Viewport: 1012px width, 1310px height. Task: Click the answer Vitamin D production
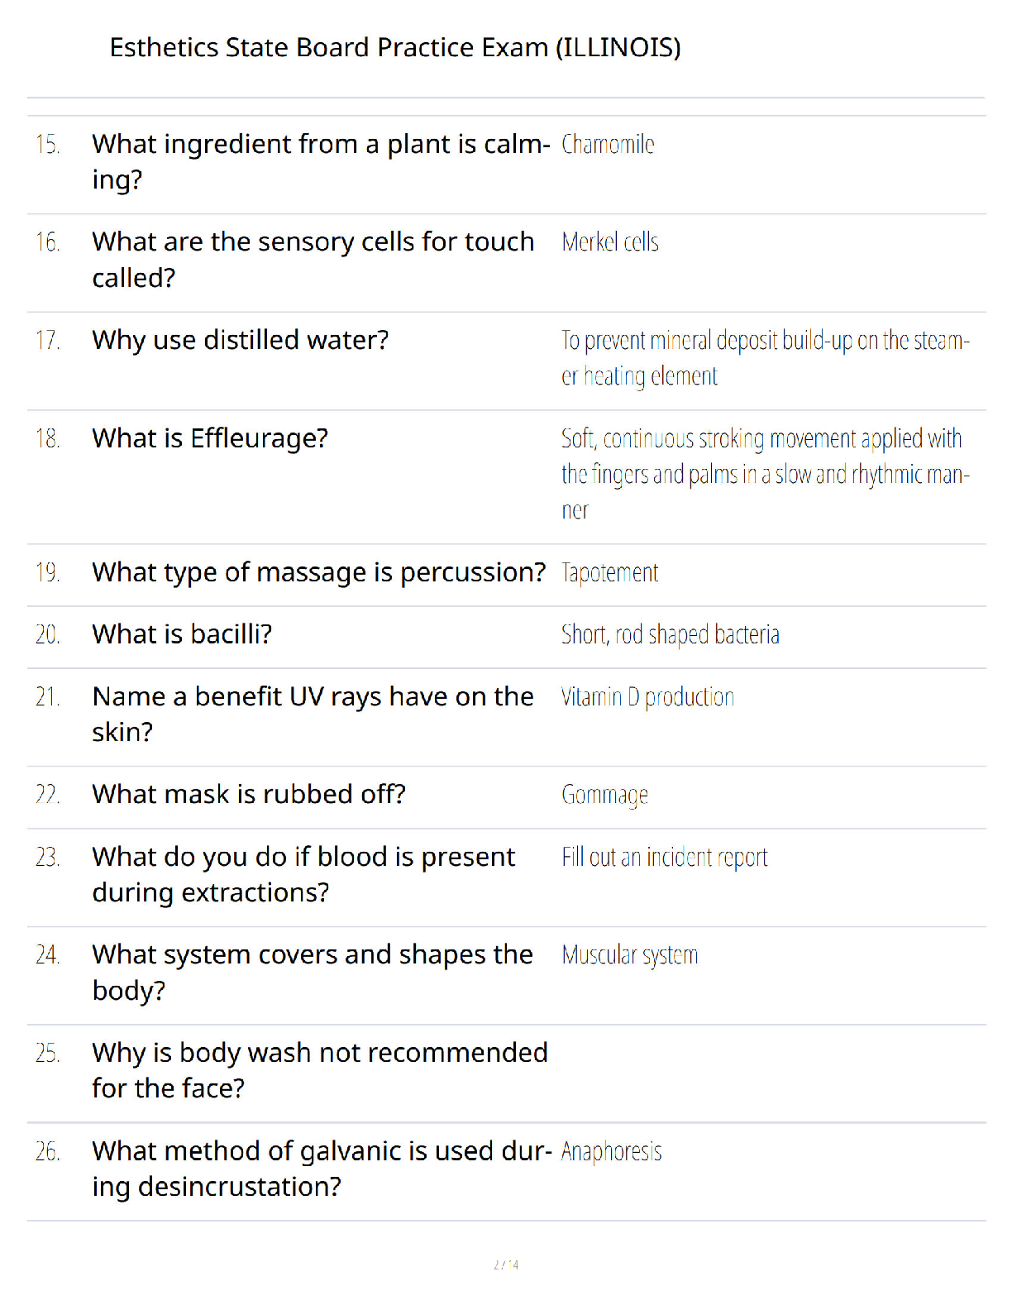click(647, 697)
